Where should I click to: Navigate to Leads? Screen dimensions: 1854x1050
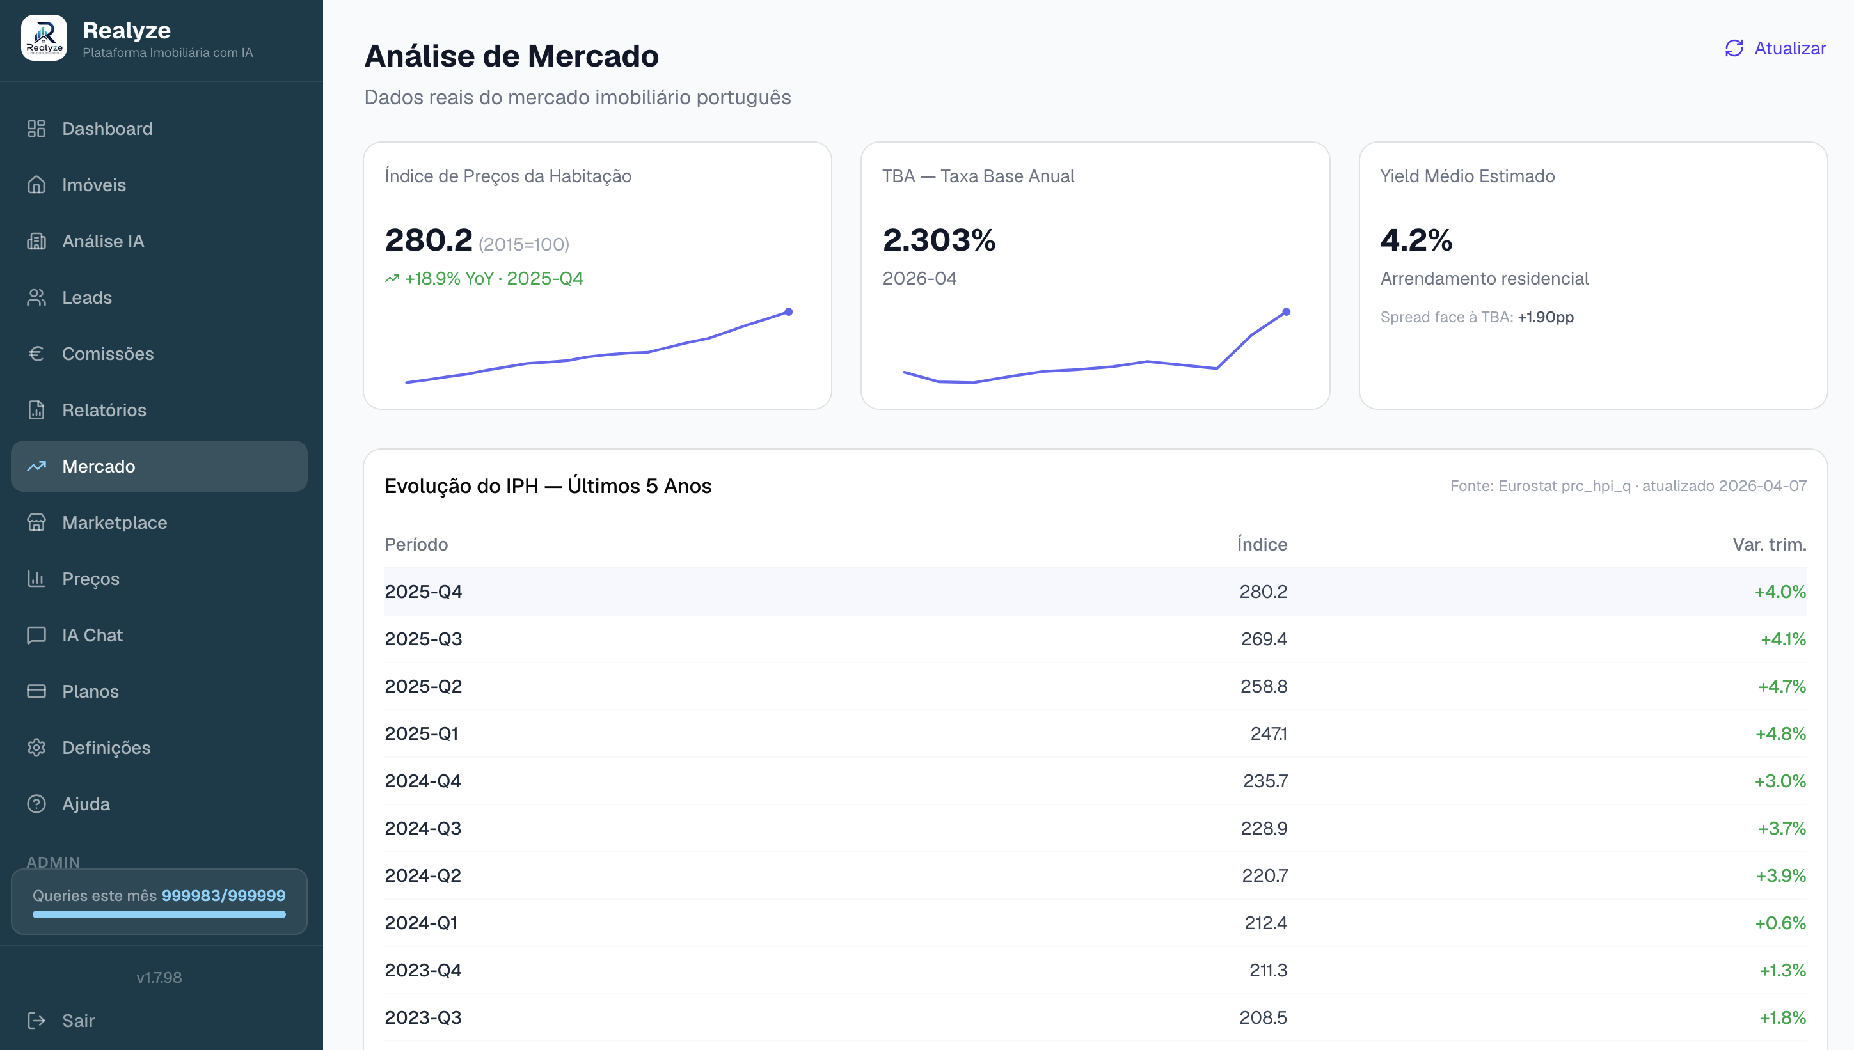[159, 297]
